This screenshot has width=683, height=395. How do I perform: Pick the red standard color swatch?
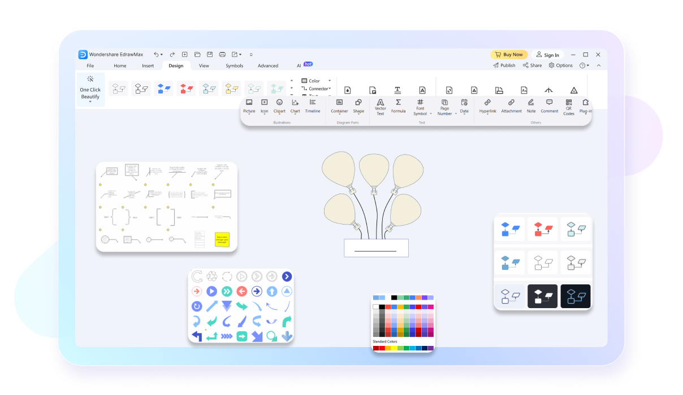pos(382,348)
